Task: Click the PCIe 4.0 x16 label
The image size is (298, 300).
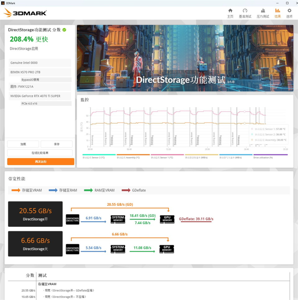Action: click(x=46, y=104)
